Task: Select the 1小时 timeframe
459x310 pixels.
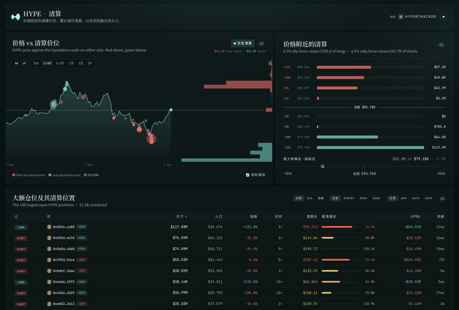Action: coord(47,63)
